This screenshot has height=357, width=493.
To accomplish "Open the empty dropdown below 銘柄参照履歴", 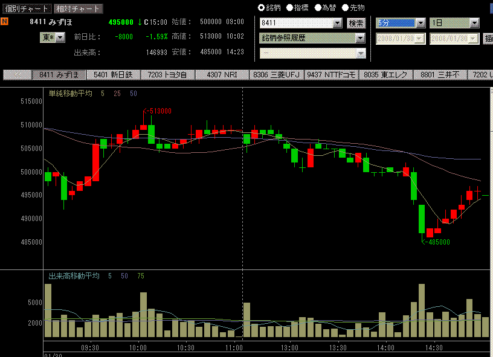I will tap(361, 53).
